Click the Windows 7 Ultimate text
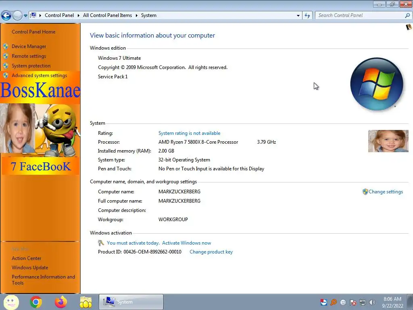Screen dimensions: 413x310 pyautogui.click(x=119, y=58)
